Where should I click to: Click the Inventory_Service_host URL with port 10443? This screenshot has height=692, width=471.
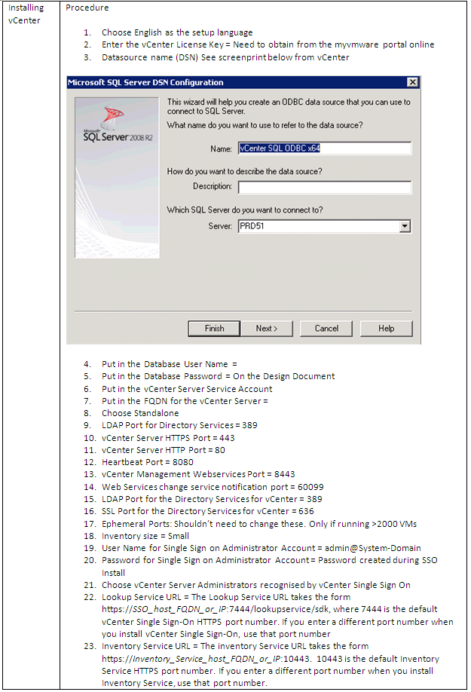(x=206, y=659)
